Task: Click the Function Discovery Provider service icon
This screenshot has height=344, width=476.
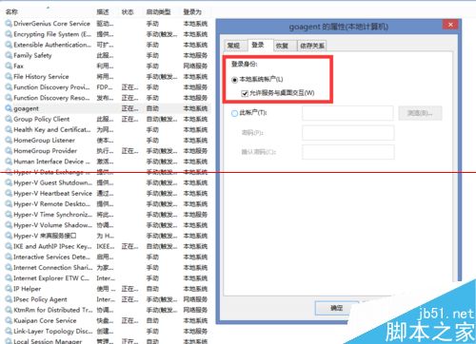Action: (9, 87)
